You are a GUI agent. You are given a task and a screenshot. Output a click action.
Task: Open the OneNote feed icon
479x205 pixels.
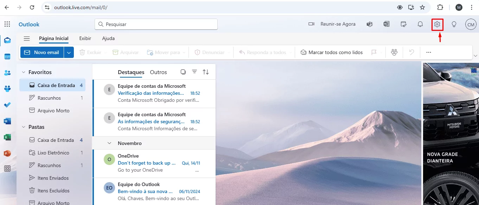(x=387, y=24)
